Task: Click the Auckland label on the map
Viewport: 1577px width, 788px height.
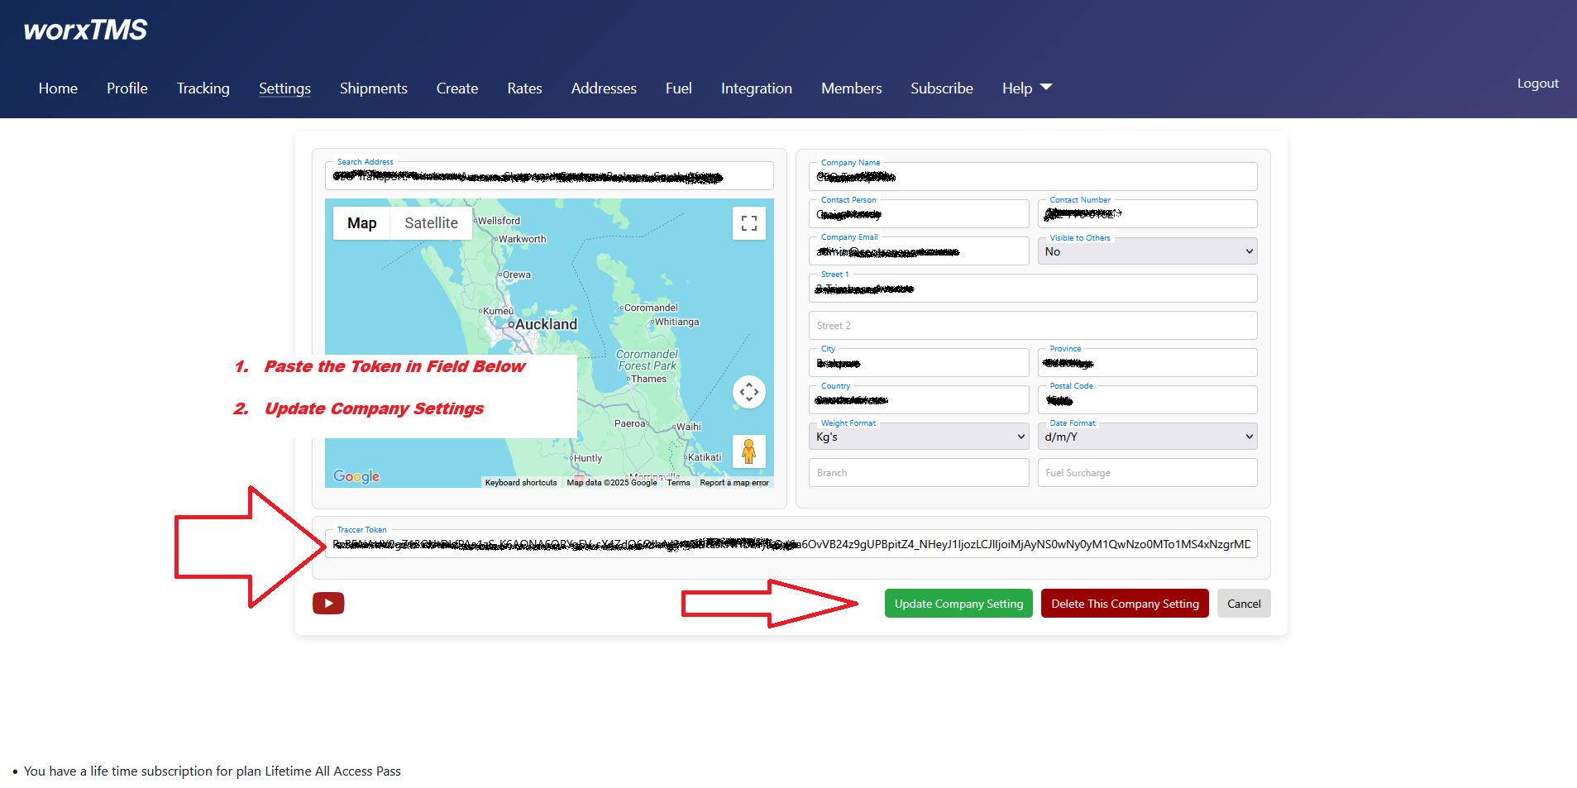Action: [x=546, y=324]
